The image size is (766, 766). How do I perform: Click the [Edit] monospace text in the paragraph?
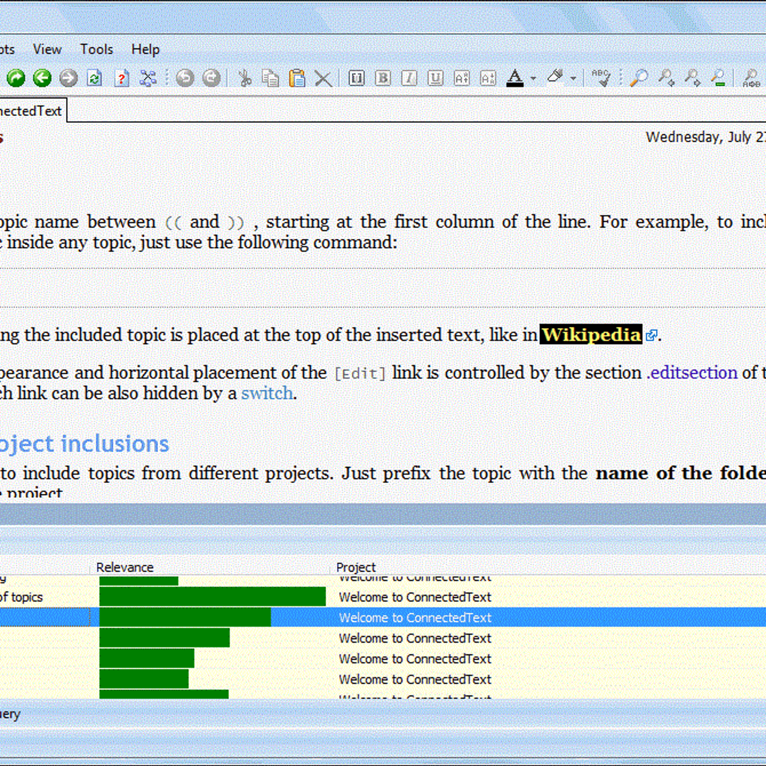click(x=360, y=373)
